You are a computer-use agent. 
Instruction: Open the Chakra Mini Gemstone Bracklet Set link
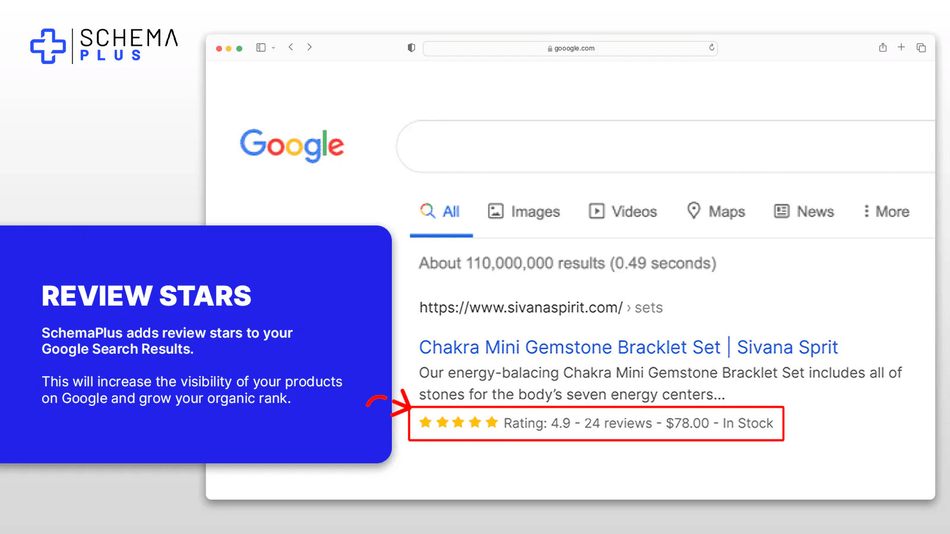click(628, 347)
